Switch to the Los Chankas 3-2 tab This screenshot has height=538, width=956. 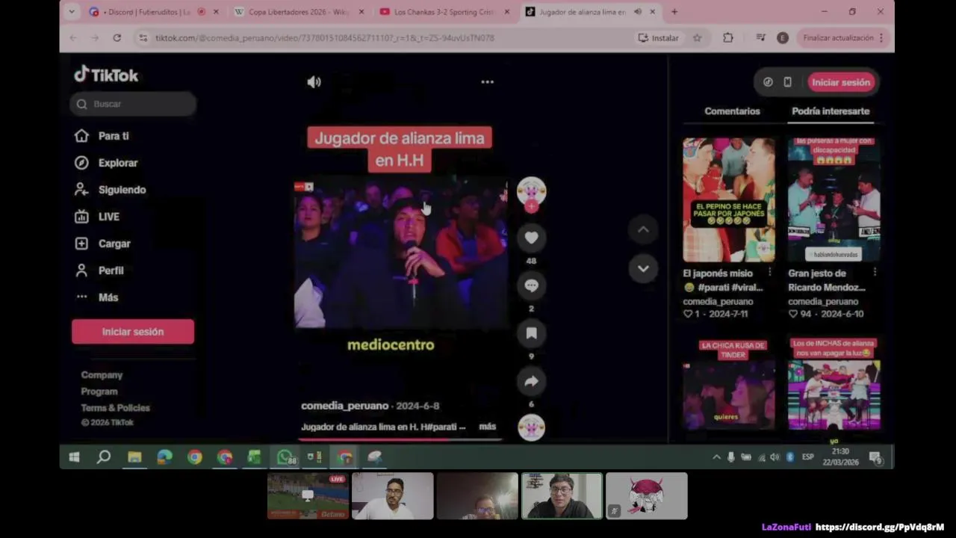[444, 12]
